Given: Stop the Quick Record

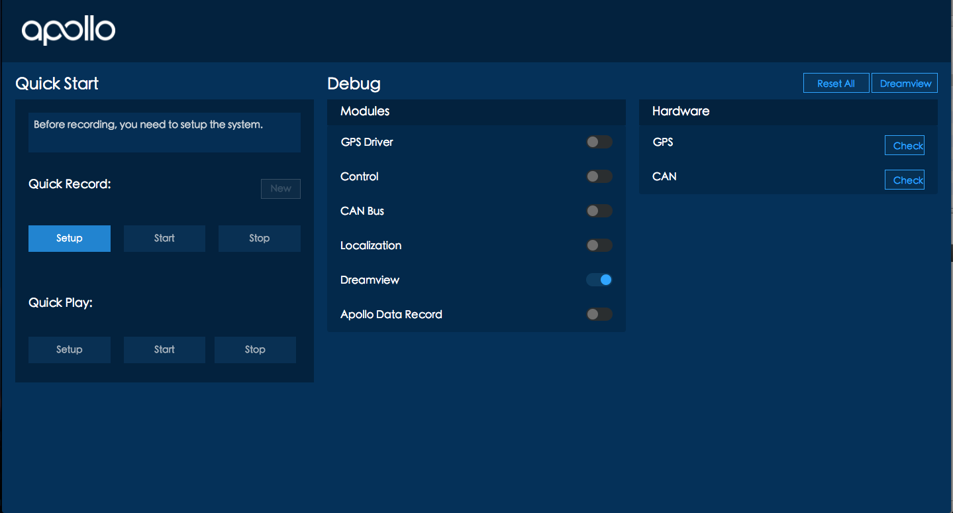Looking at the screenshot, I should [x=260, y=239].
